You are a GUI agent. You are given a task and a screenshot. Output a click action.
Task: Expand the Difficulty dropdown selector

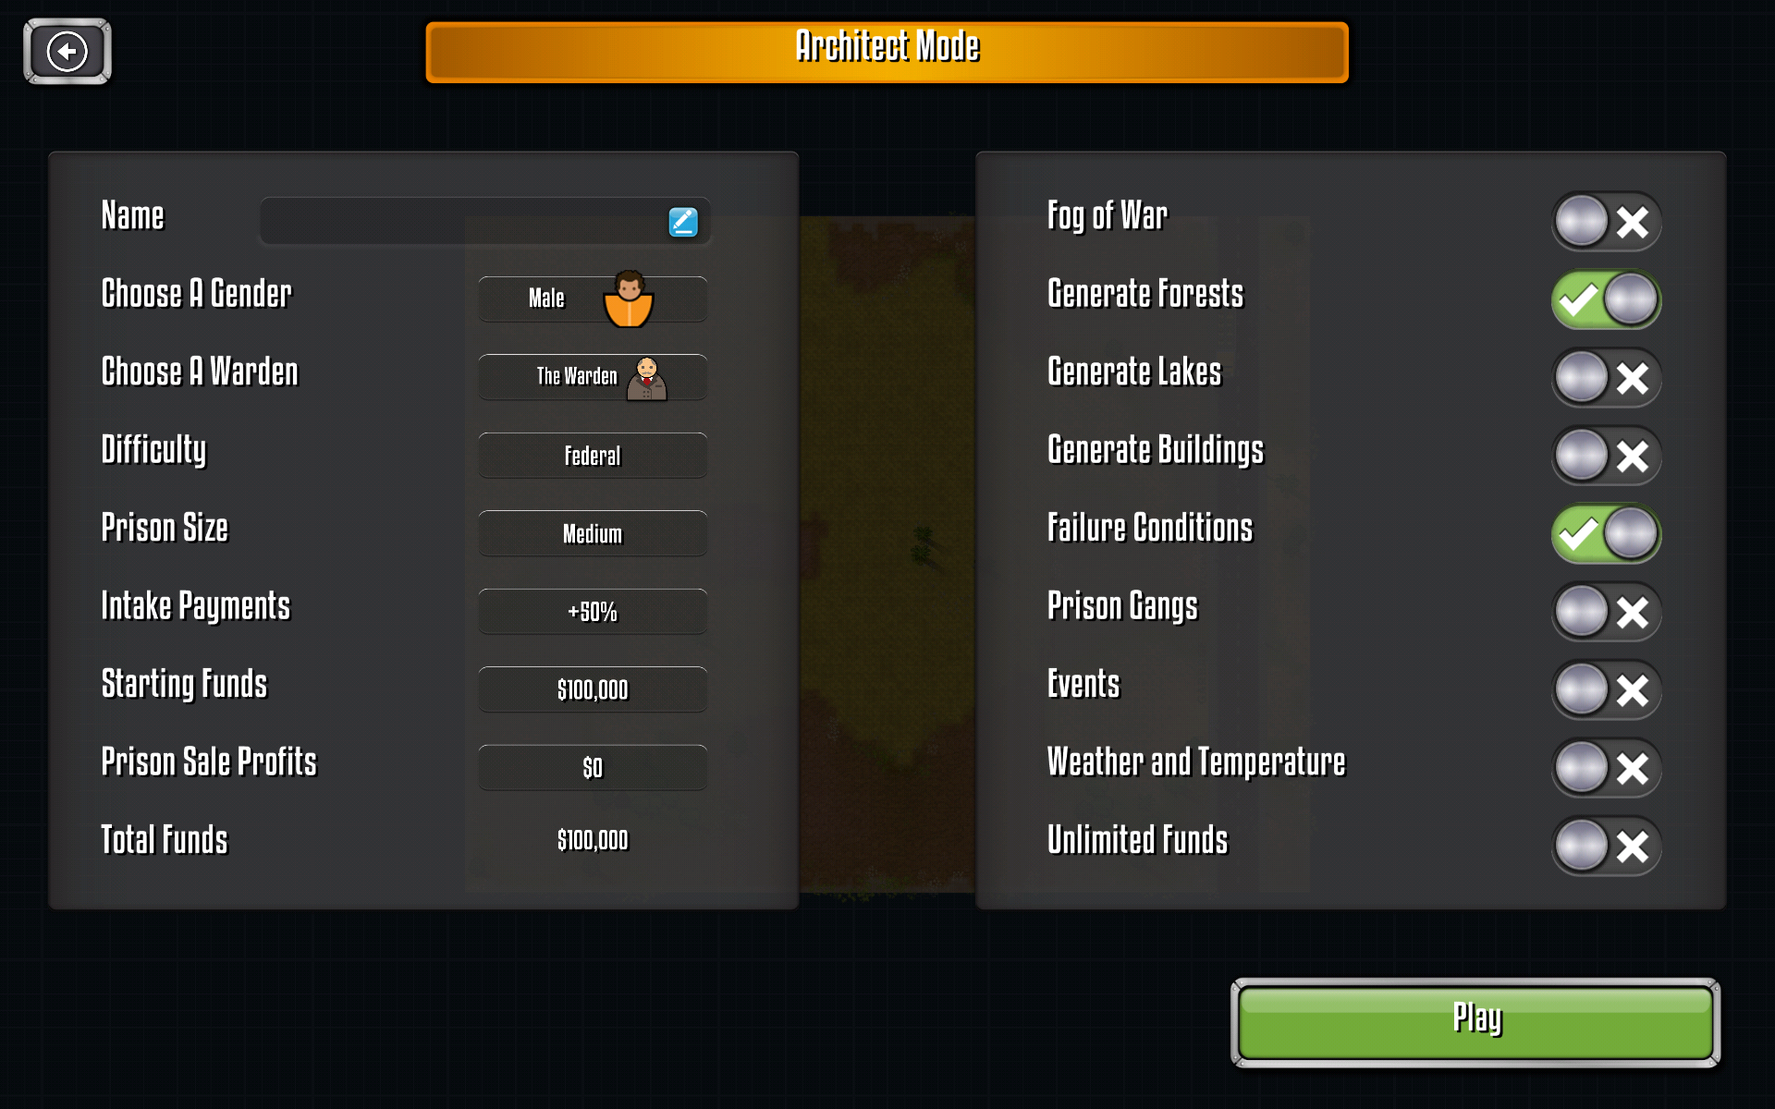592,455
